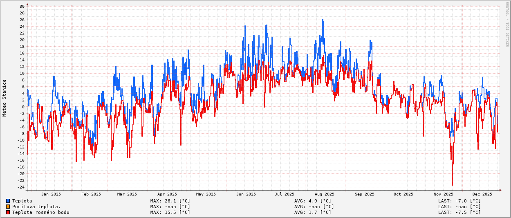Click the MAX: 15.5 °C dew point value
The image size is (511, 218).
point(170,212)
